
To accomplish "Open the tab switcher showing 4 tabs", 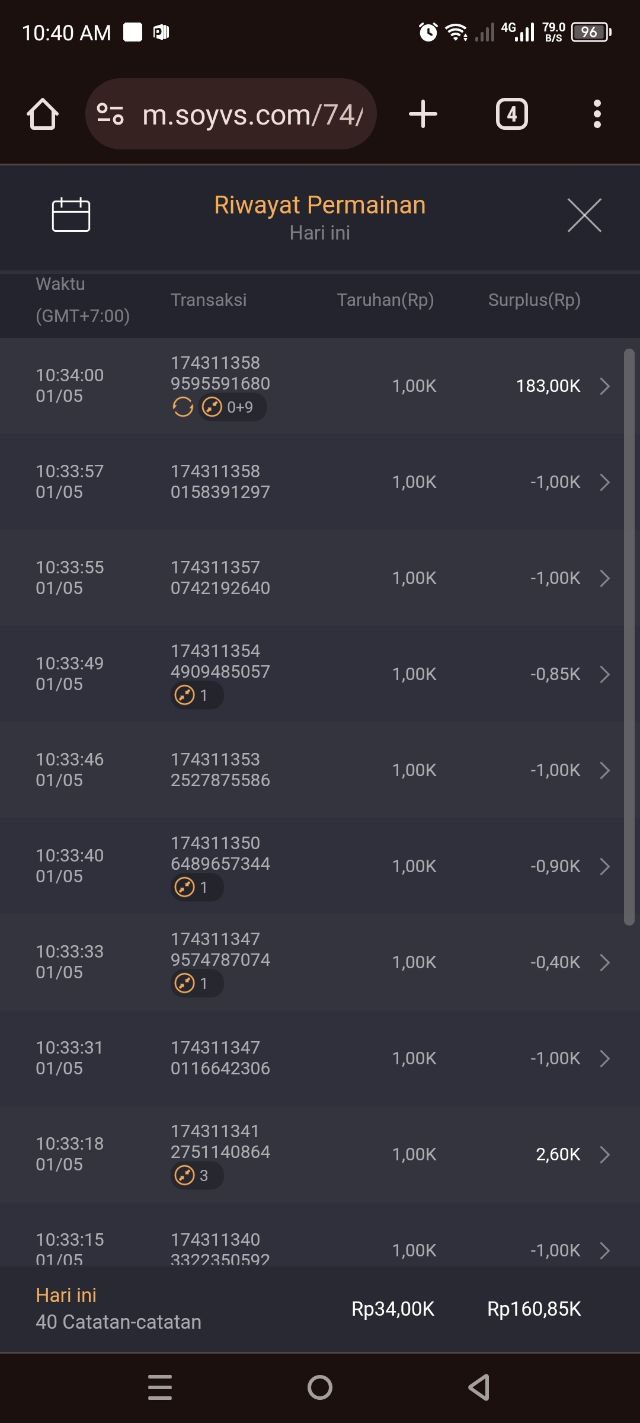I will pyautogui.click(x=511, y=114).
